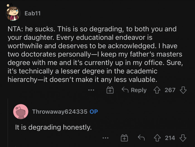The height and width of the screenshot is (147, 195).
Task: Click reply arrow on Throwaway624335's comment
Action: pyautogui.click(x=142, y=138)
